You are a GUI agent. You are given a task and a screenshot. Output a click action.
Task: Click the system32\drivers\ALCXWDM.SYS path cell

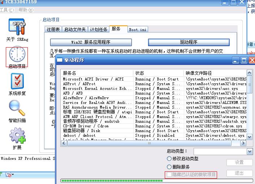(216, 102)
